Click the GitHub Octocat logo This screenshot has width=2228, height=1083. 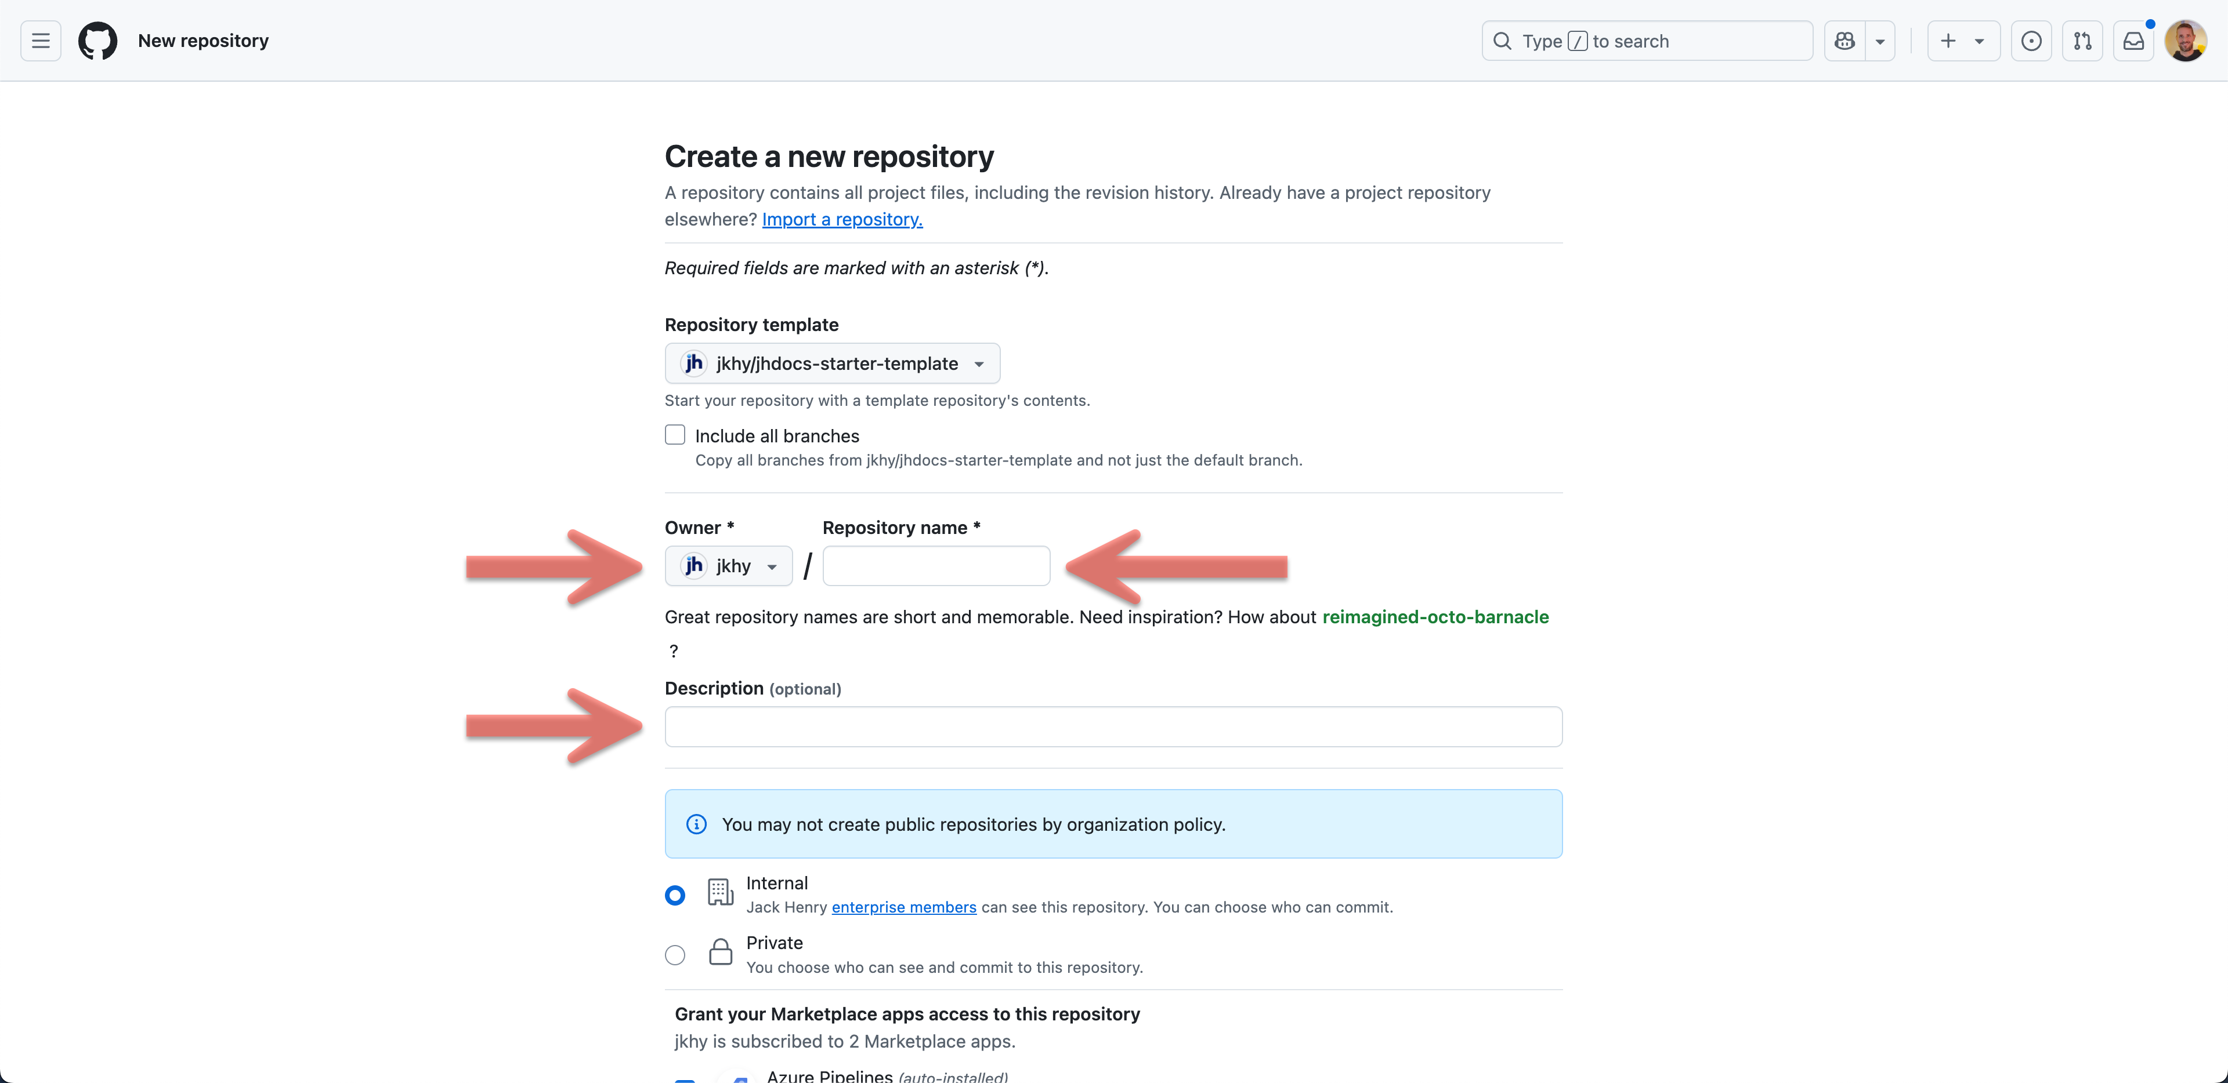click(97, 41)
